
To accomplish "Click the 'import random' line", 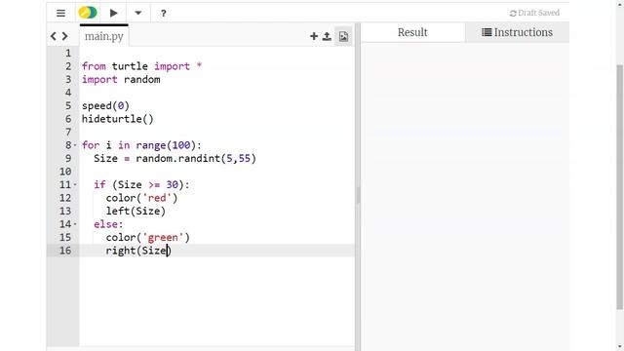I will [x=121, y=79].
